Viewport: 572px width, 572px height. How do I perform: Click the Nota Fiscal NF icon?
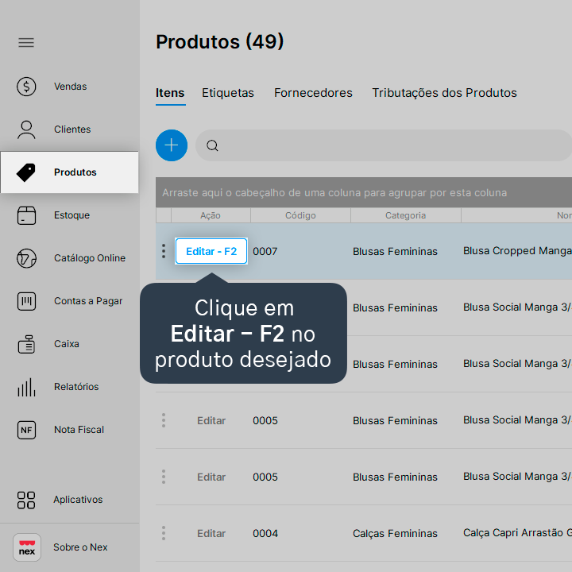(26, 430)
